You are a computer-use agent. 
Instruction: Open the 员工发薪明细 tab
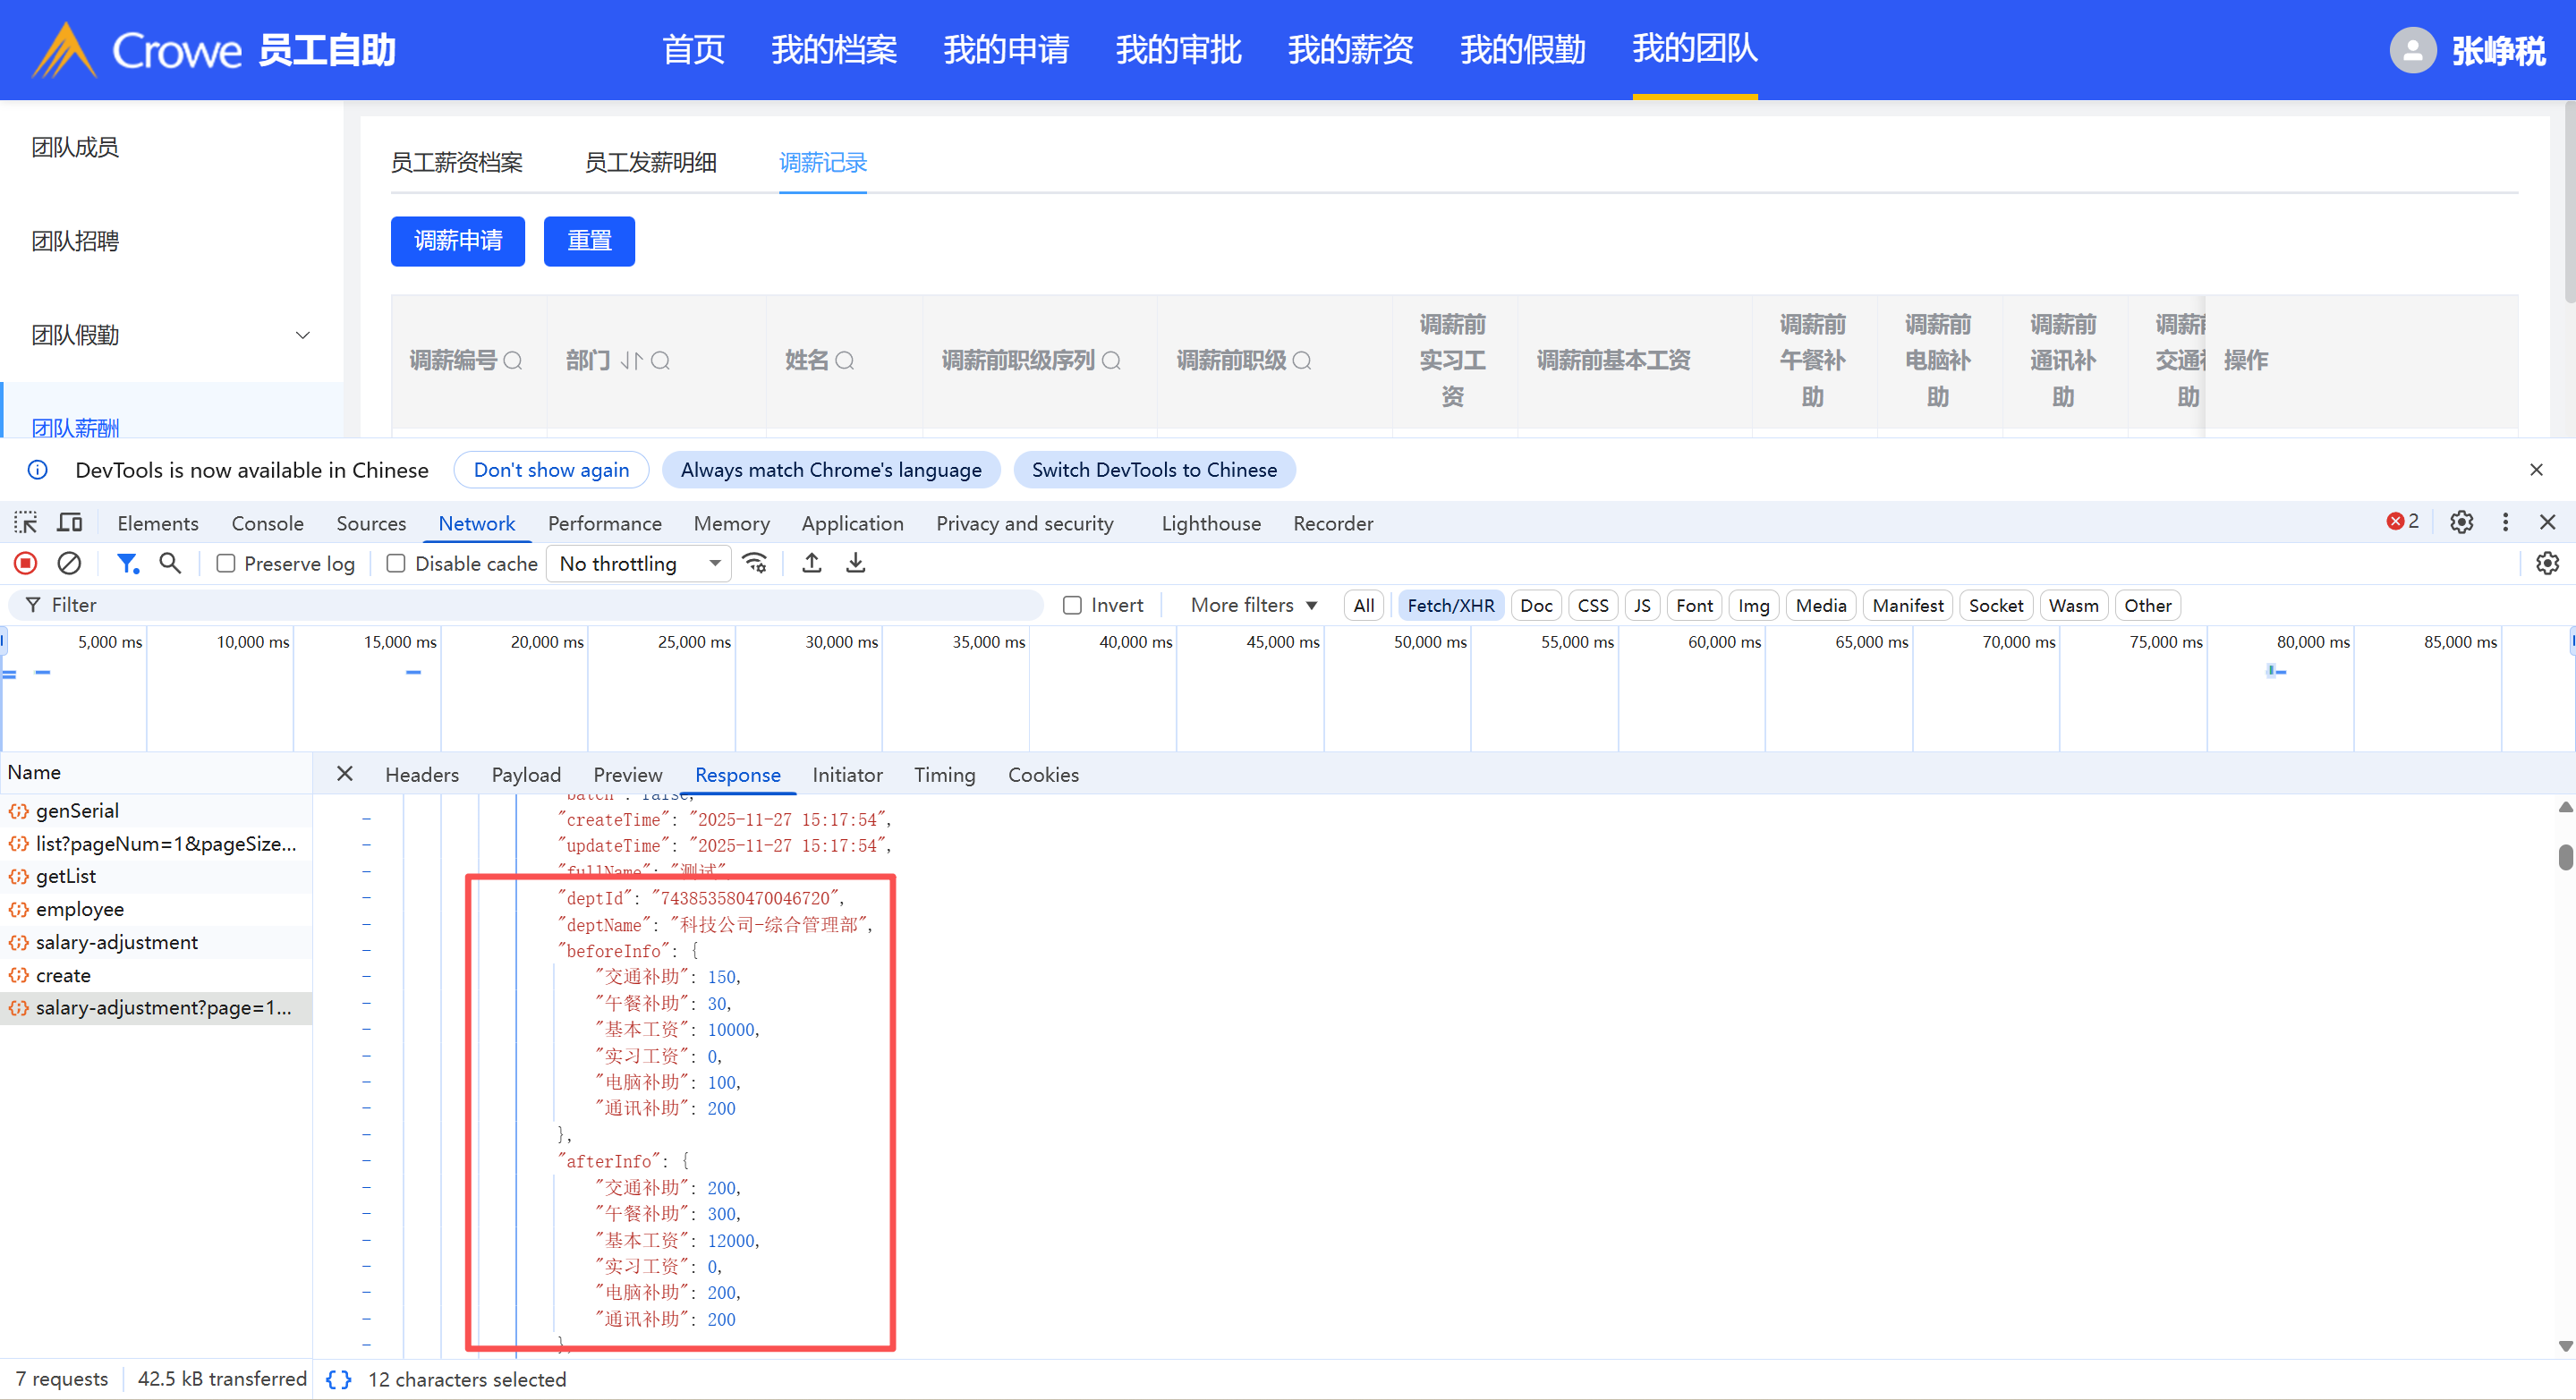tap(650, 162)
